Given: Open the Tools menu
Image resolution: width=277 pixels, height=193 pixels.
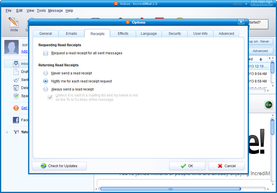Looking at the screenshot, I should (x=41, y=11).
